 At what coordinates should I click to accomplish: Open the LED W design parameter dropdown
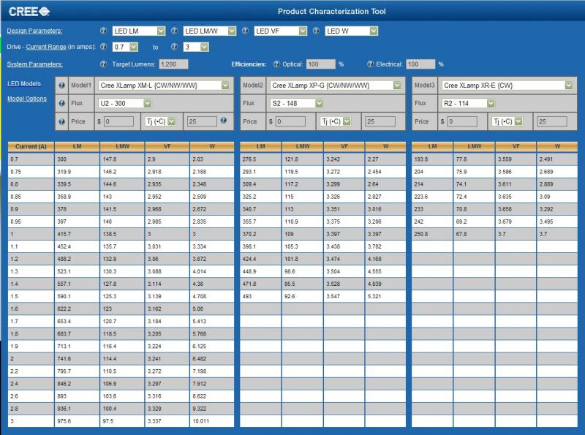pos(352,31)
